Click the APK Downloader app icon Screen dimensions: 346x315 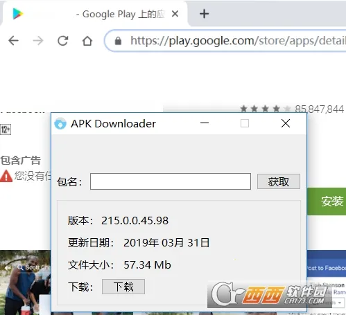[60, 123]
